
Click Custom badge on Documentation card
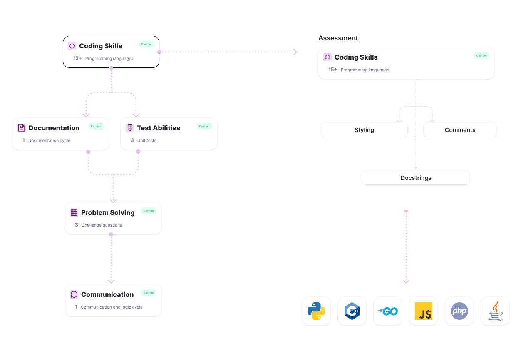[x=96, y=126]
